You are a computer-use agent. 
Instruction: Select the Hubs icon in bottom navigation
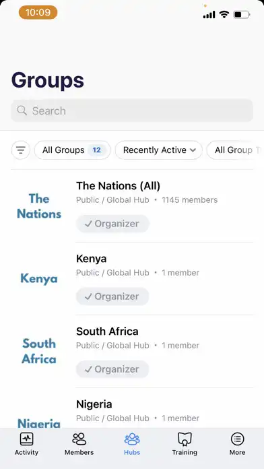coord(132,439)
